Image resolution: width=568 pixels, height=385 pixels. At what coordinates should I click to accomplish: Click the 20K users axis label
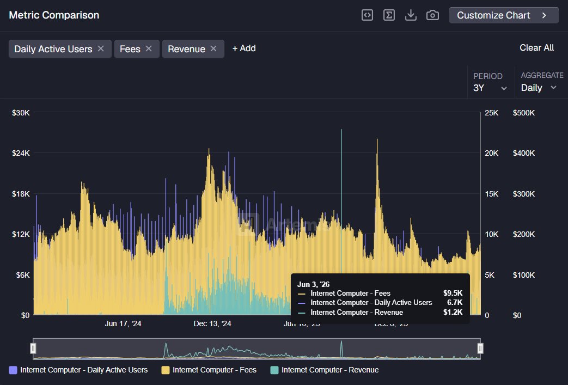[492, 153]
